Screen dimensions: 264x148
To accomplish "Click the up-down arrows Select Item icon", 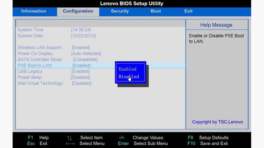I will pos(69,138).
